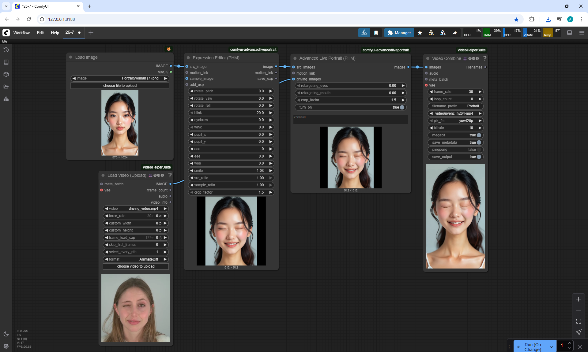This screenshot has width=588, height=352.
Task: Open settings gear in the sidebar
Action: point(6,346)
